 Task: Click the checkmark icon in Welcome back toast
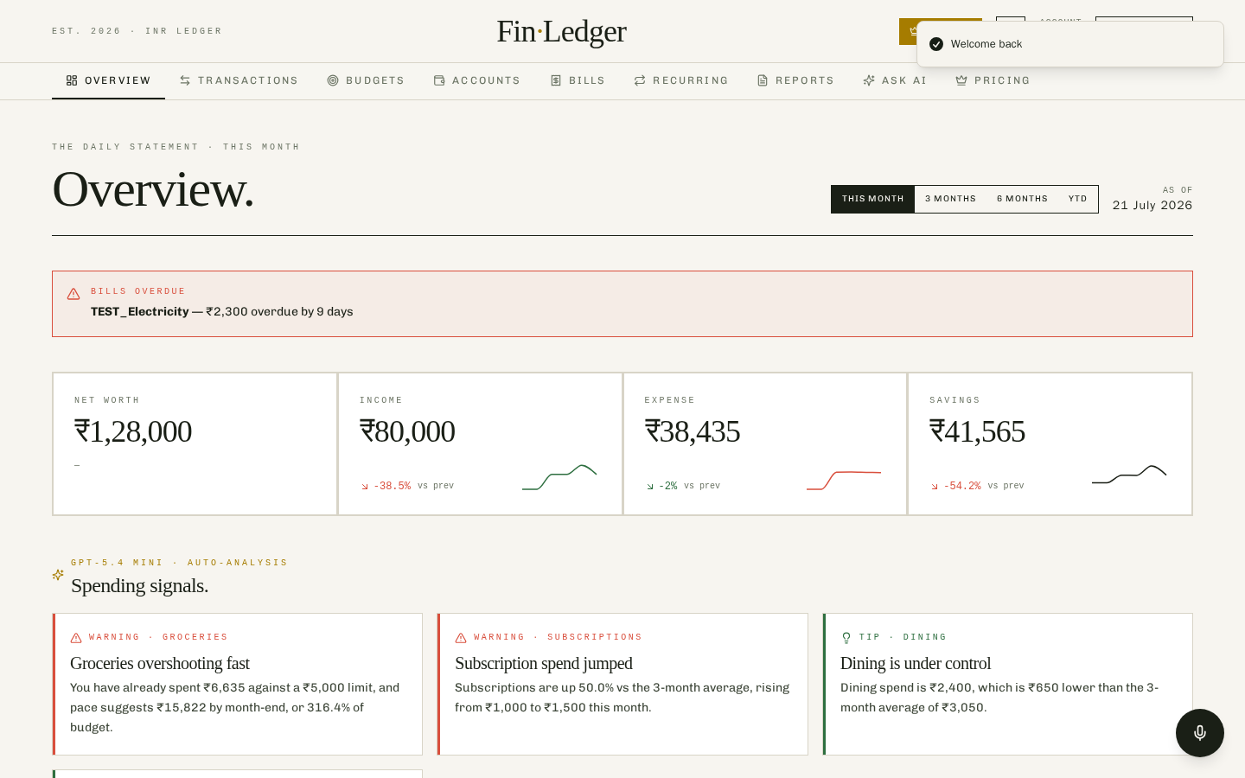pos(936,44)
